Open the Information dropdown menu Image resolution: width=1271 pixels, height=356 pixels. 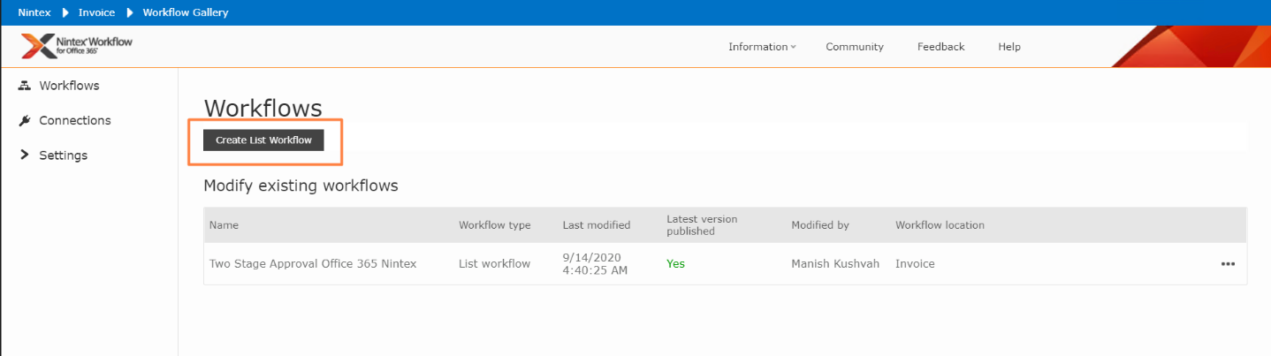(x=762, y=47)
